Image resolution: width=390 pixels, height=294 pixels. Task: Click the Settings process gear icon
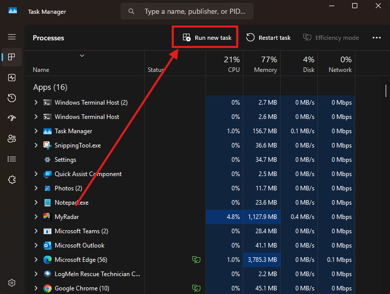[x=47, y=160]
